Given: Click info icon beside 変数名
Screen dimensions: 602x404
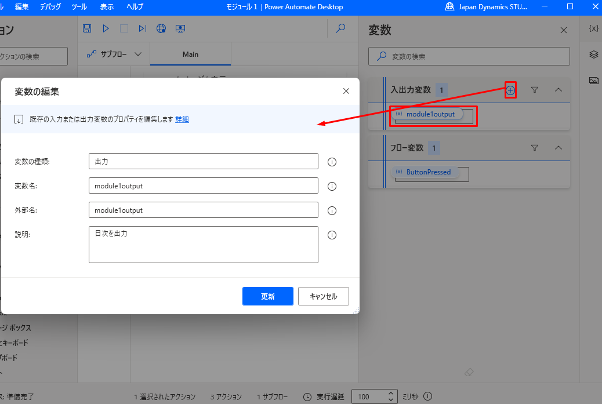Looking at the screenshot, I should click(332, 186).
